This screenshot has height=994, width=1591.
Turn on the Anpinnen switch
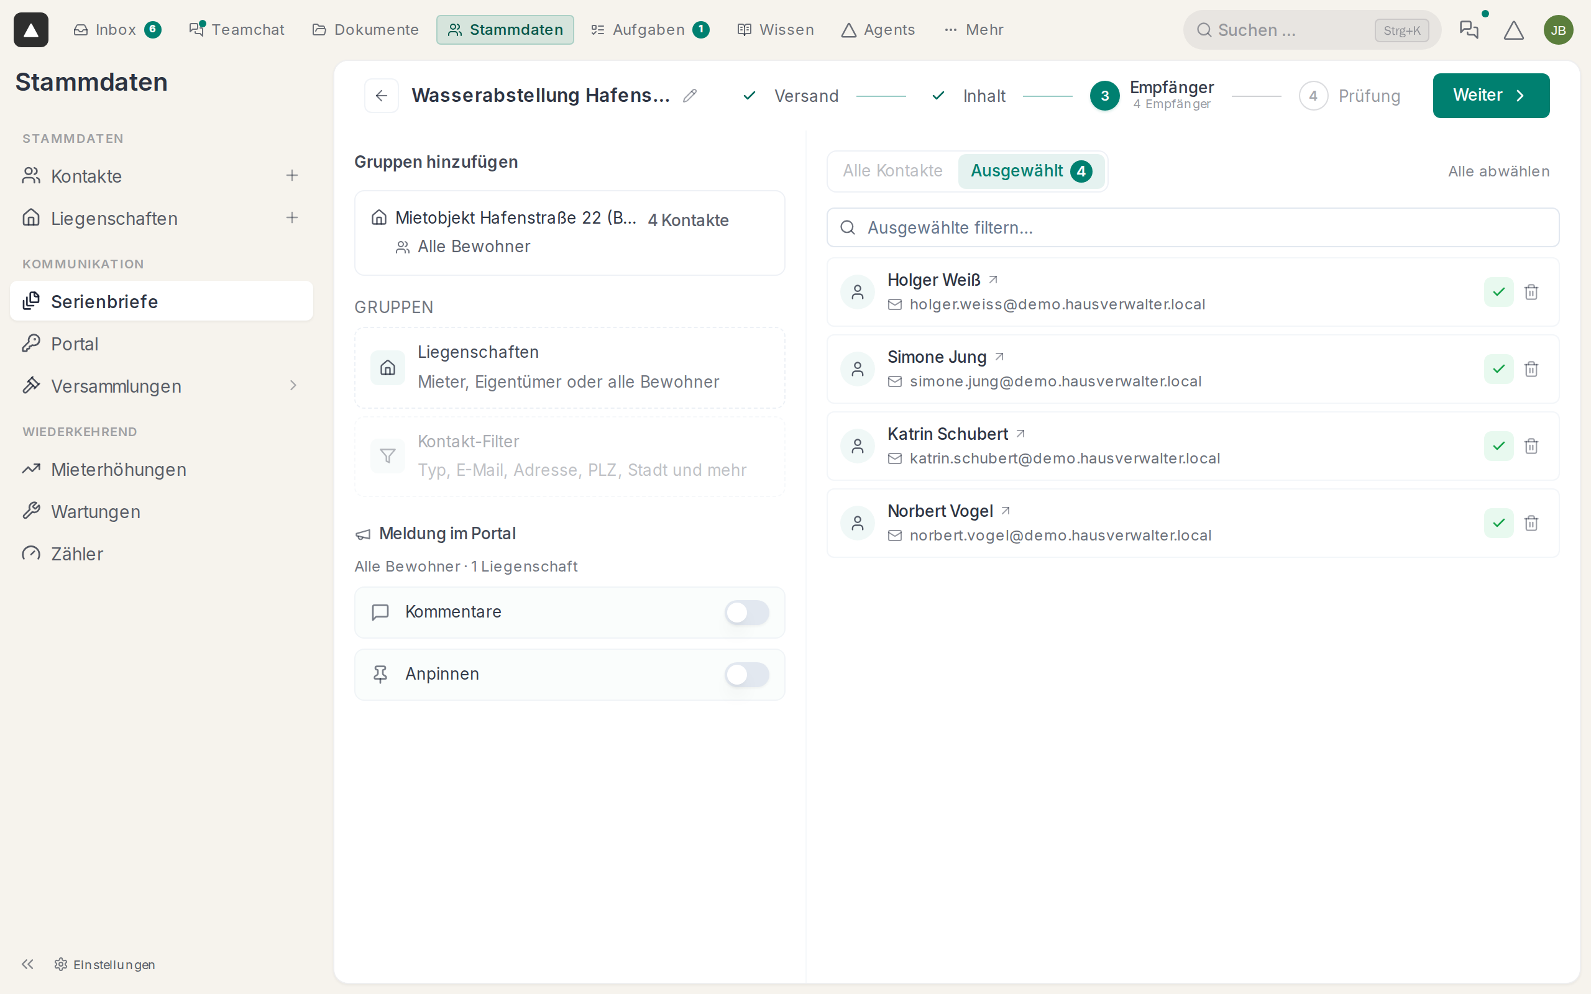click(747, 675)
